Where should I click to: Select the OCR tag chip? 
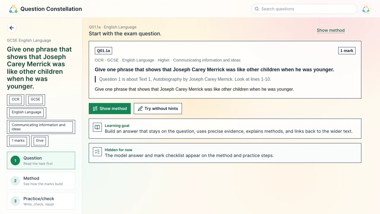coord(15,100)
